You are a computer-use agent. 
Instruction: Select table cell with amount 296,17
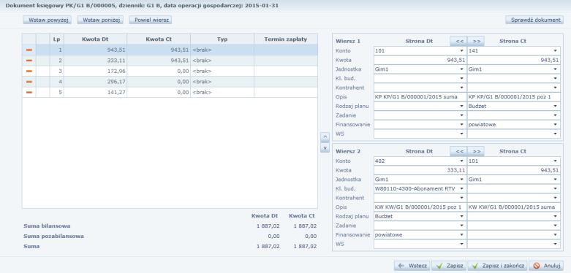click(x=95, y=82)
